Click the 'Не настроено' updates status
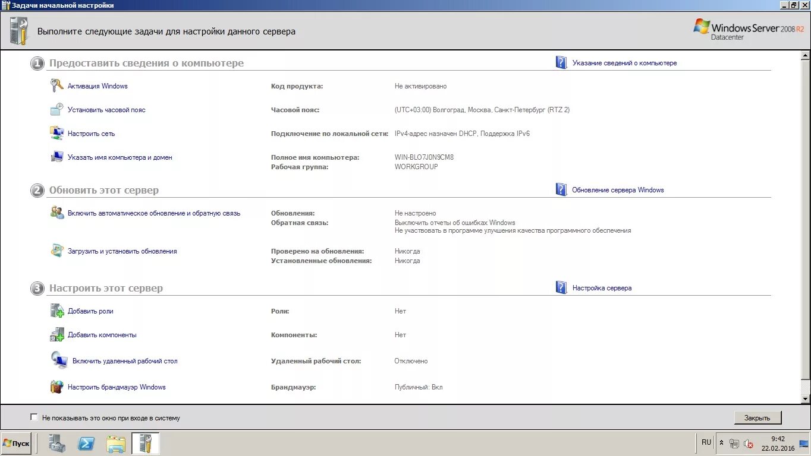The width and height of the screenshot is (811, 456). 415,213
